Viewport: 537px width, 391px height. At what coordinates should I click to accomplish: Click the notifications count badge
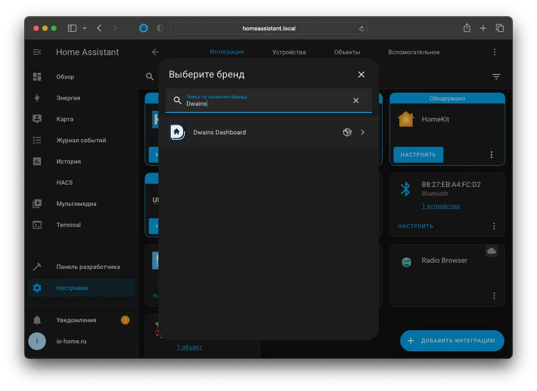tap(125, 320)
